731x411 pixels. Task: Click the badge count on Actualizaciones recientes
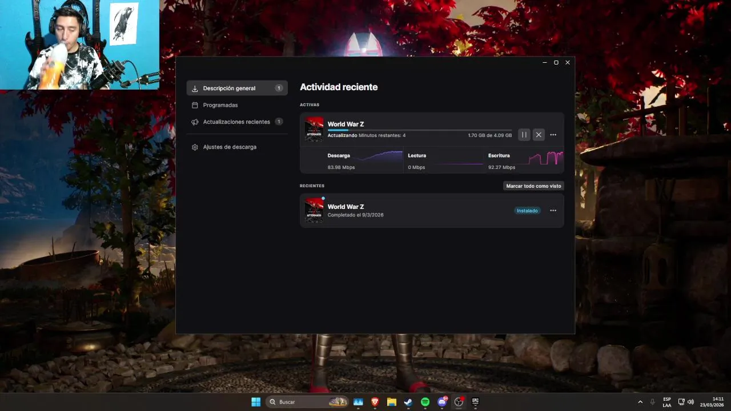point(279,122)
